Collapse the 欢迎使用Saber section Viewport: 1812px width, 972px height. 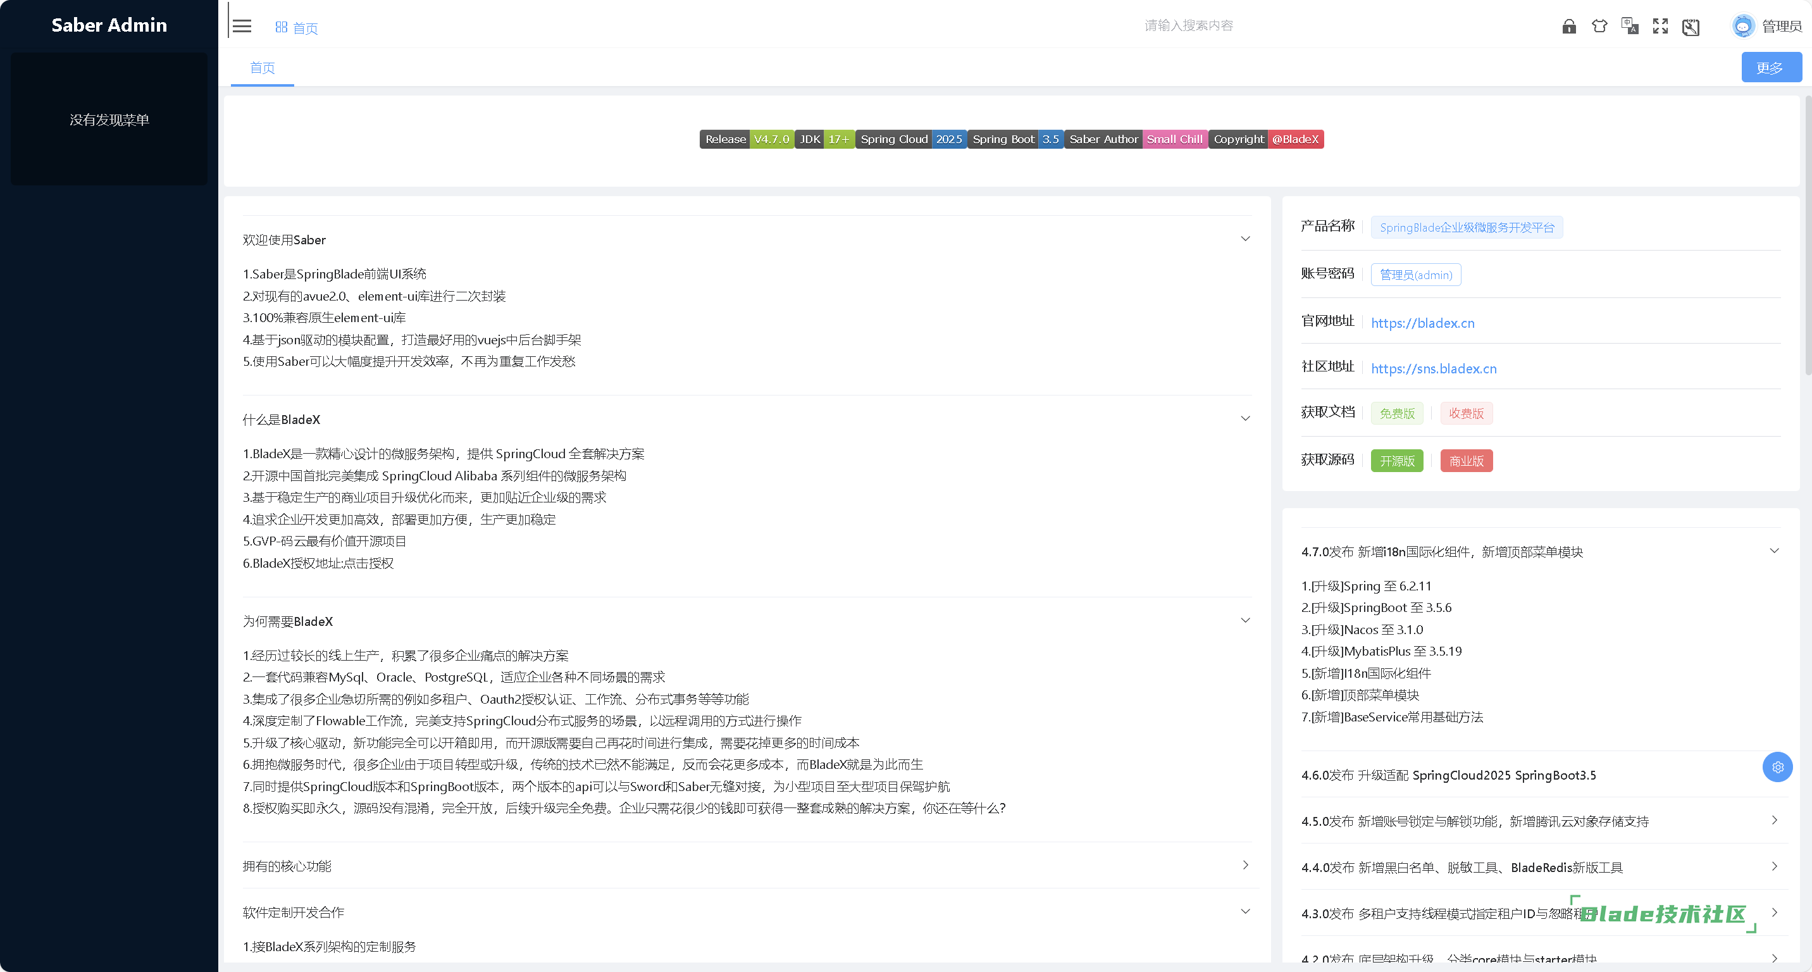(1244, 239)
